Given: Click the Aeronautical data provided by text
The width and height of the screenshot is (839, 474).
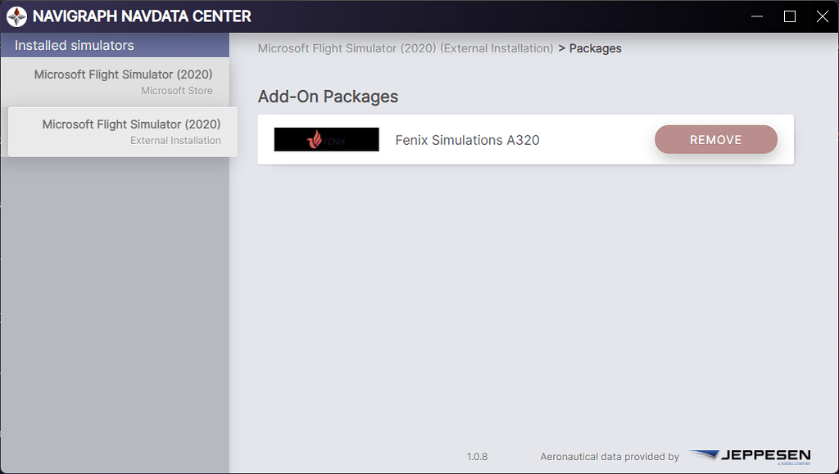Looking at the screenshot, I should tap(610, 457).
